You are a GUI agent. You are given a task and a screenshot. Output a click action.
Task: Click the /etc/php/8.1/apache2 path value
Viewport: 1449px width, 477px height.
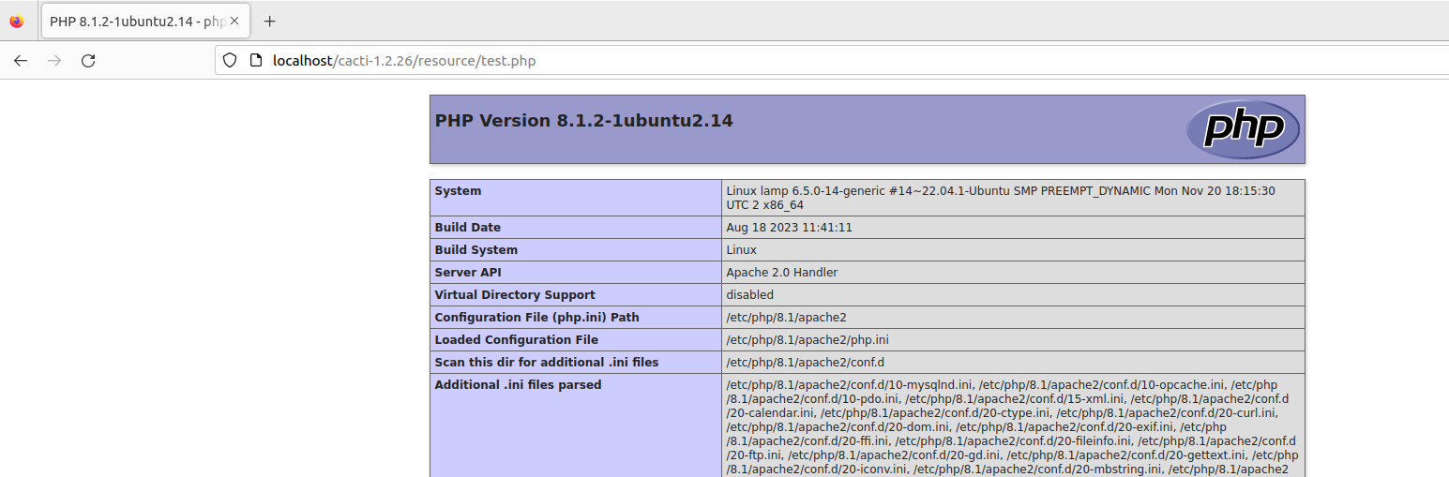787,318
